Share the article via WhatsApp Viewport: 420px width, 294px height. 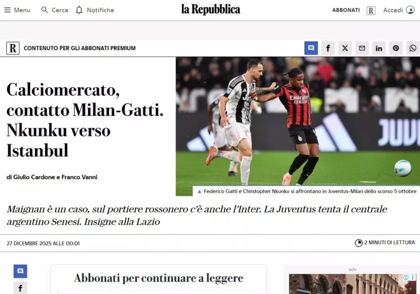tap(413, 48)
